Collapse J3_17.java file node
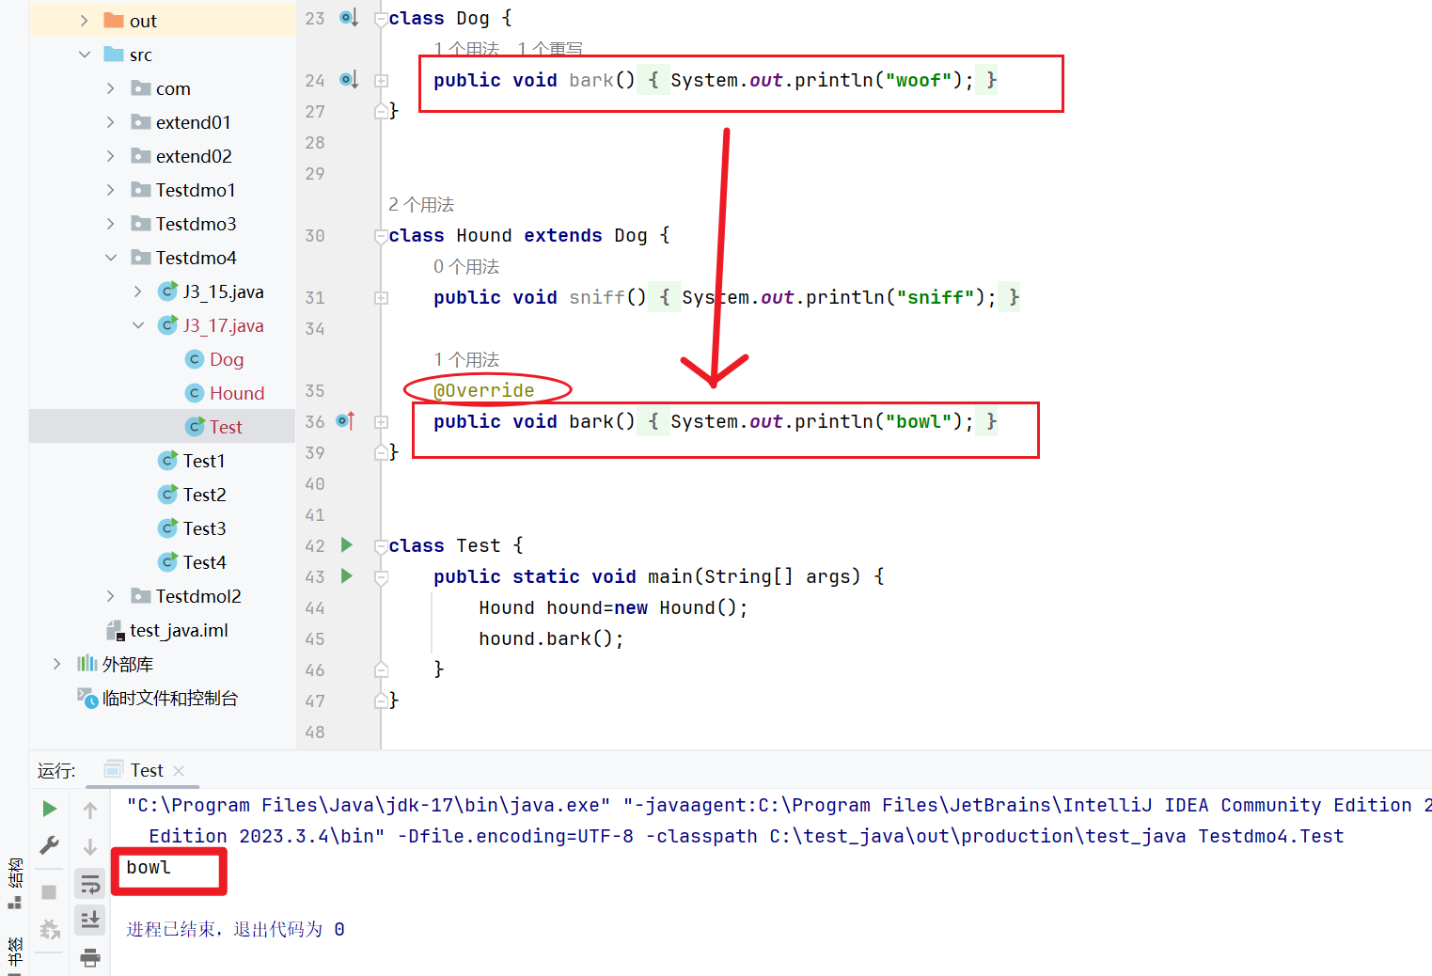The image size is (1432, 976). [x=138, y=325]
